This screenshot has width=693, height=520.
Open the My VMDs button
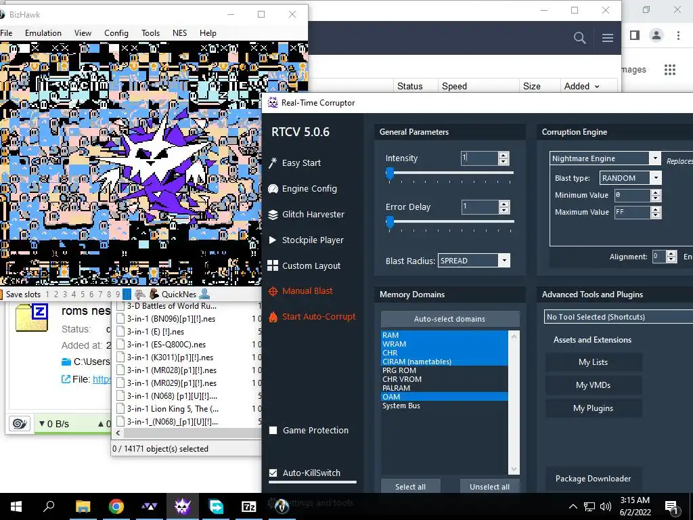593,385
